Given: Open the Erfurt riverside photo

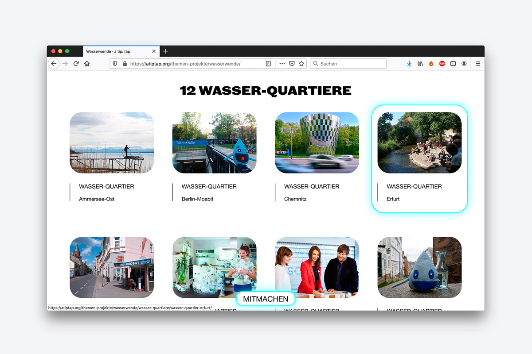Looking at the screenshot, I should (x=419, y=142).
